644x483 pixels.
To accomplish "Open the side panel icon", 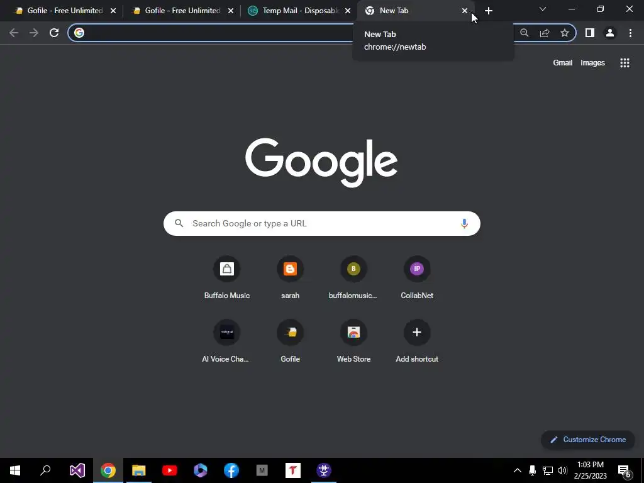I will point(590,33).
